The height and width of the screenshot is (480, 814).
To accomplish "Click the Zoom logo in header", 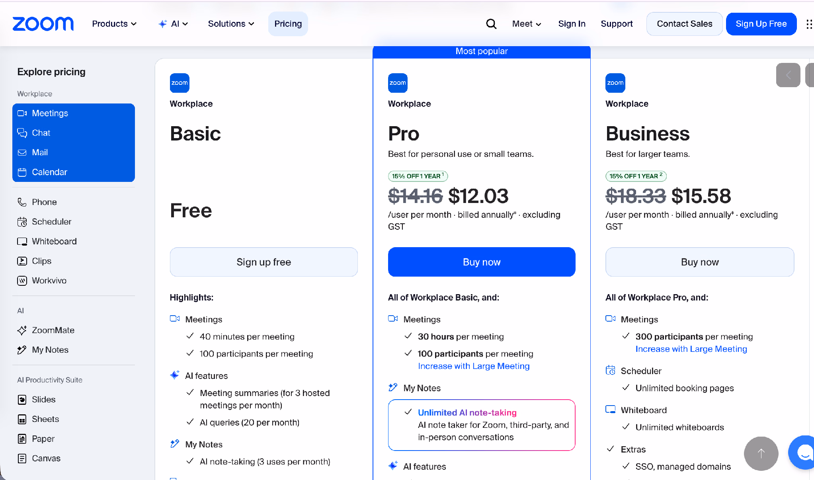I will click(43, 24).
